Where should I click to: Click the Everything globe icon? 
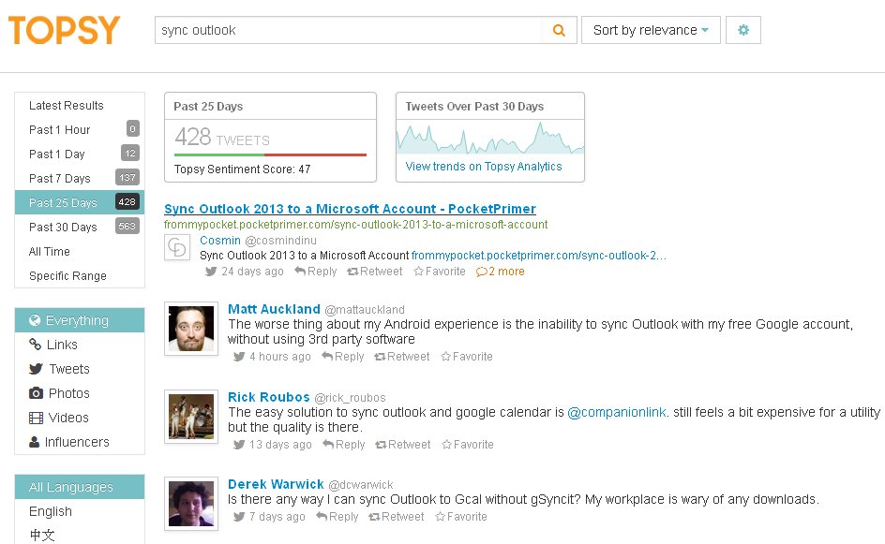click(35, 320)
